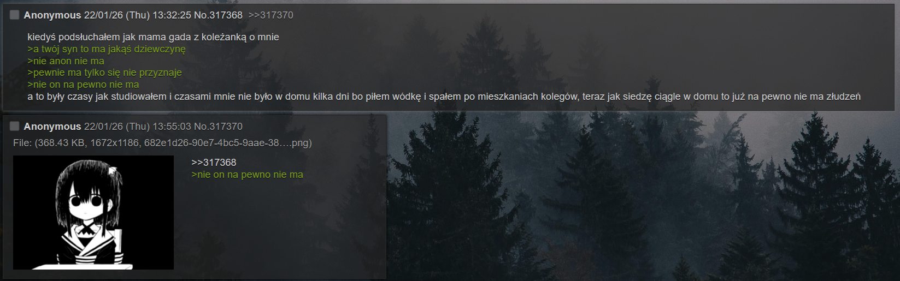Click the 13:55:03 timestamp of reply post
Viewport: 900px width, 281px height.
coord(172,127)
